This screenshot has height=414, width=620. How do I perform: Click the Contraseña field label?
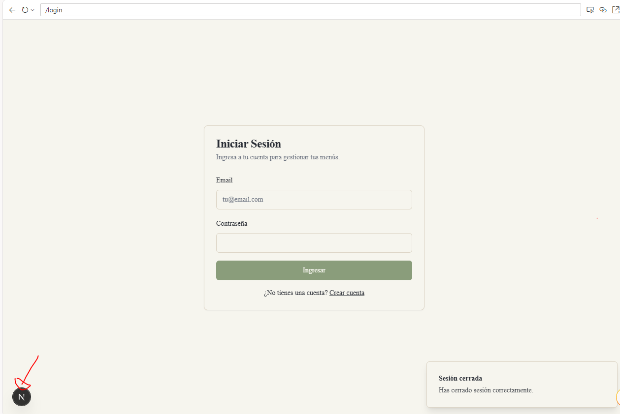231,224
